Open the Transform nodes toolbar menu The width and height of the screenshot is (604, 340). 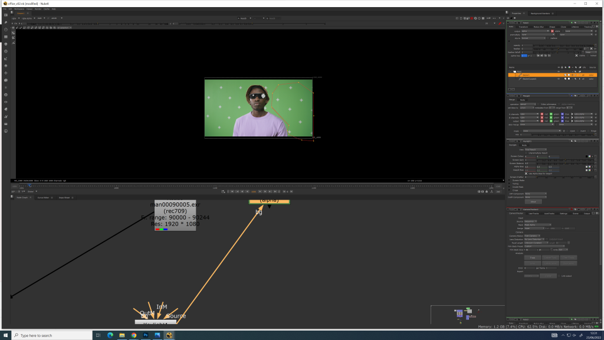tap(6, 73)
